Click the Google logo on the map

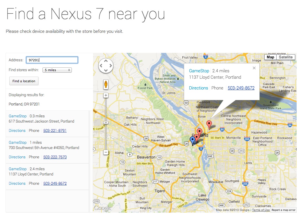(102, 208)
